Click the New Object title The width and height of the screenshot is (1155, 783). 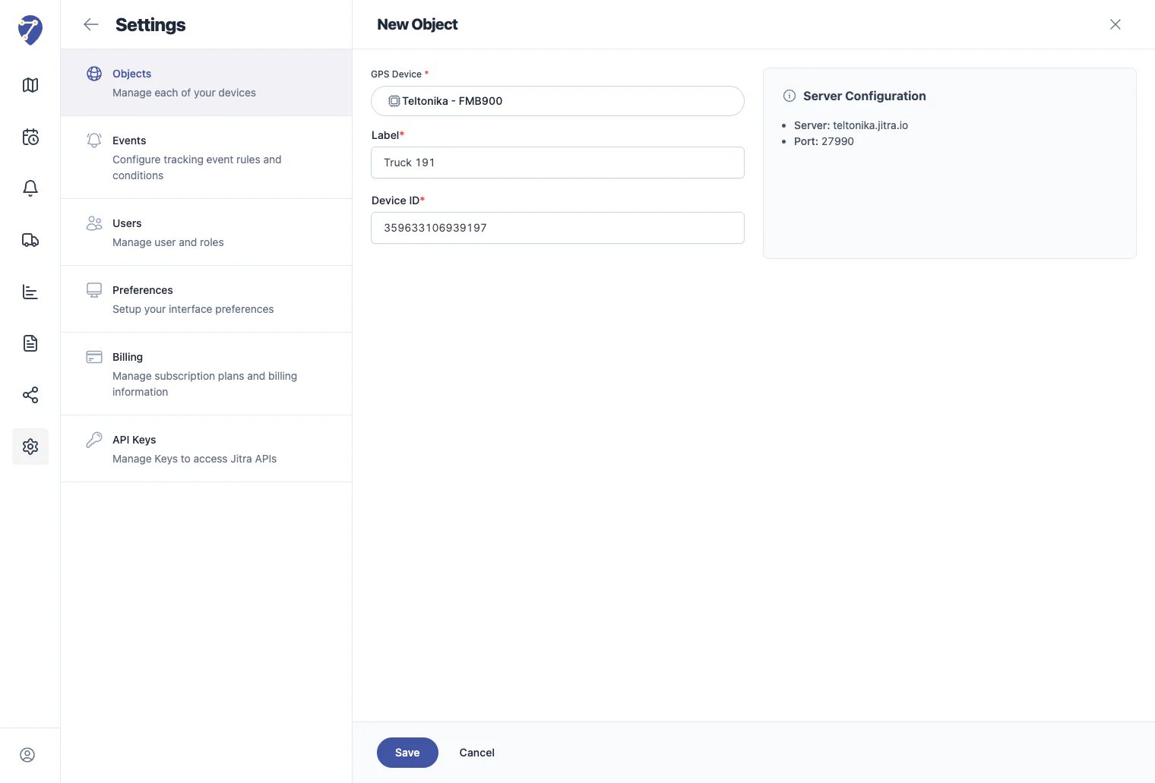pyautogui.click(x=417, y=24)
